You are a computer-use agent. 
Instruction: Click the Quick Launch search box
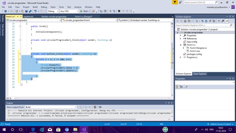[201, 2]
